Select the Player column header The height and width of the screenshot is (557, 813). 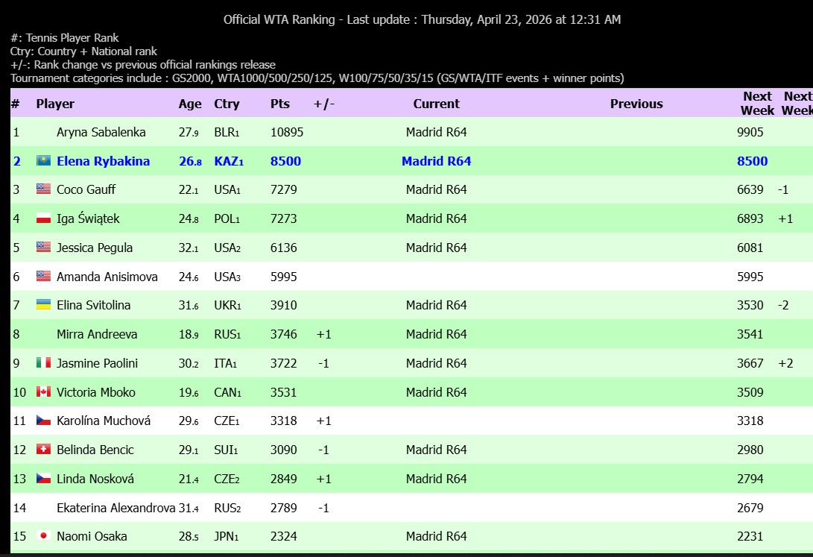point(55,104)
